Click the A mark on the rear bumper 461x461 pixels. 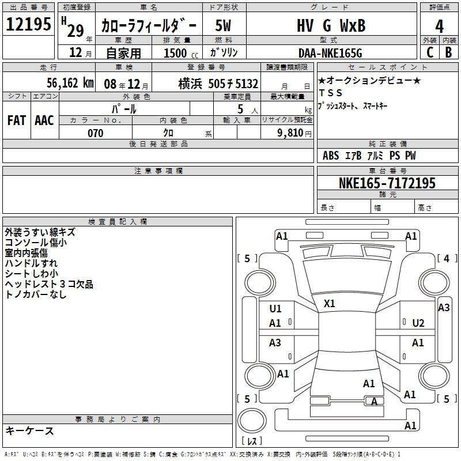click(x=374, y=402)
